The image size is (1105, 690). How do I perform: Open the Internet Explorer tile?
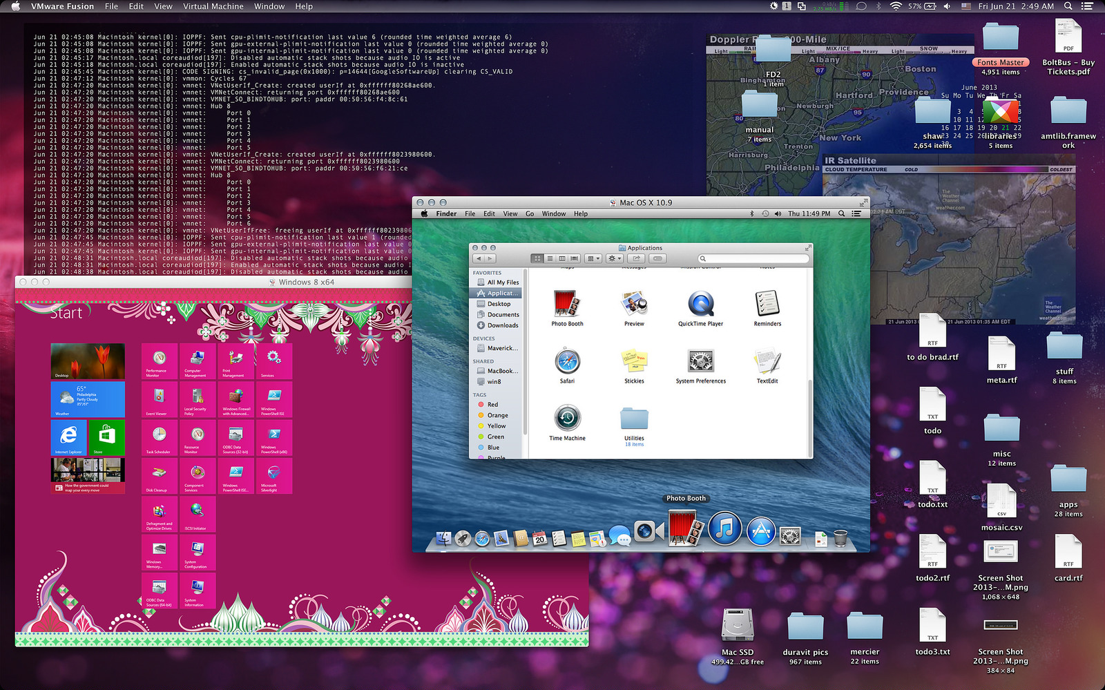click(68, 438)
